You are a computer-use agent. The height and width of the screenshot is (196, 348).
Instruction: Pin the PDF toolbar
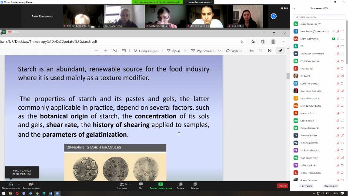click(x=281, y=51)
